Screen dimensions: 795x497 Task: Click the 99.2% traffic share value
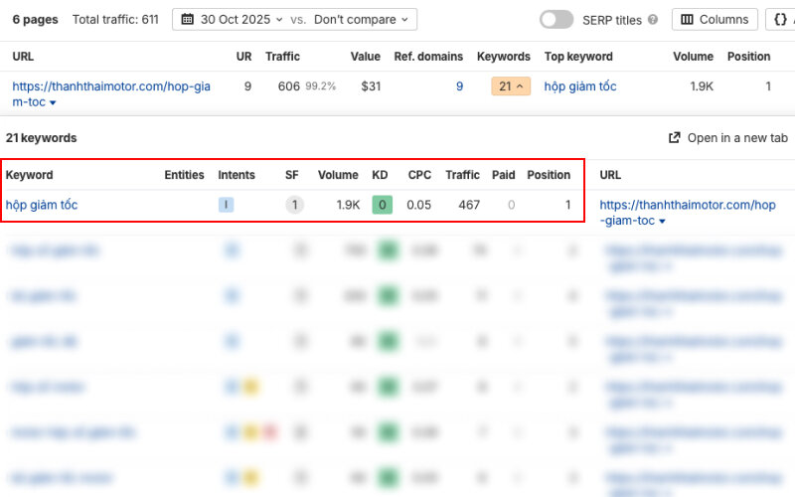tap(320, 86)
